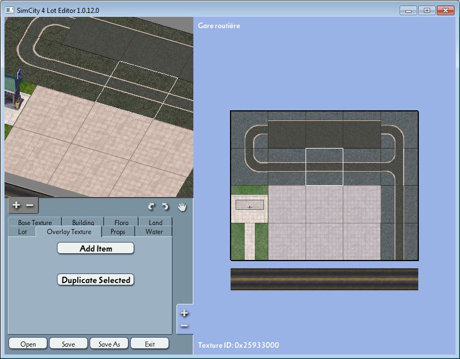Image resolution: width=460 pixels, height=359 pixels.
Task: Select the hand pan tool
Action: point(182,207)
